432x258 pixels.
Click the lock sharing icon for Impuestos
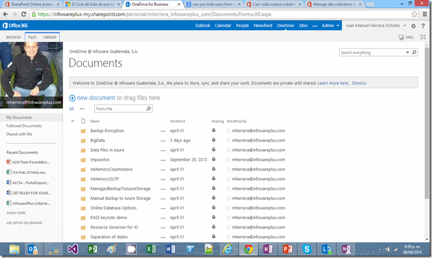[214, 159]
